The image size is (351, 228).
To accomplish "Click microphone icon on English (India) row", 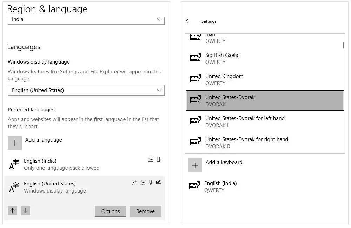I will click(x=159, y=160).
